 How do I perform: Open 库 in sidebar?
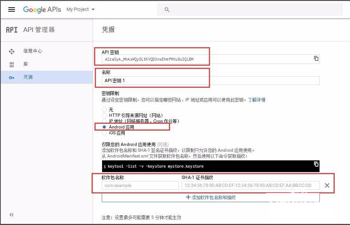(x=47, y=64)
